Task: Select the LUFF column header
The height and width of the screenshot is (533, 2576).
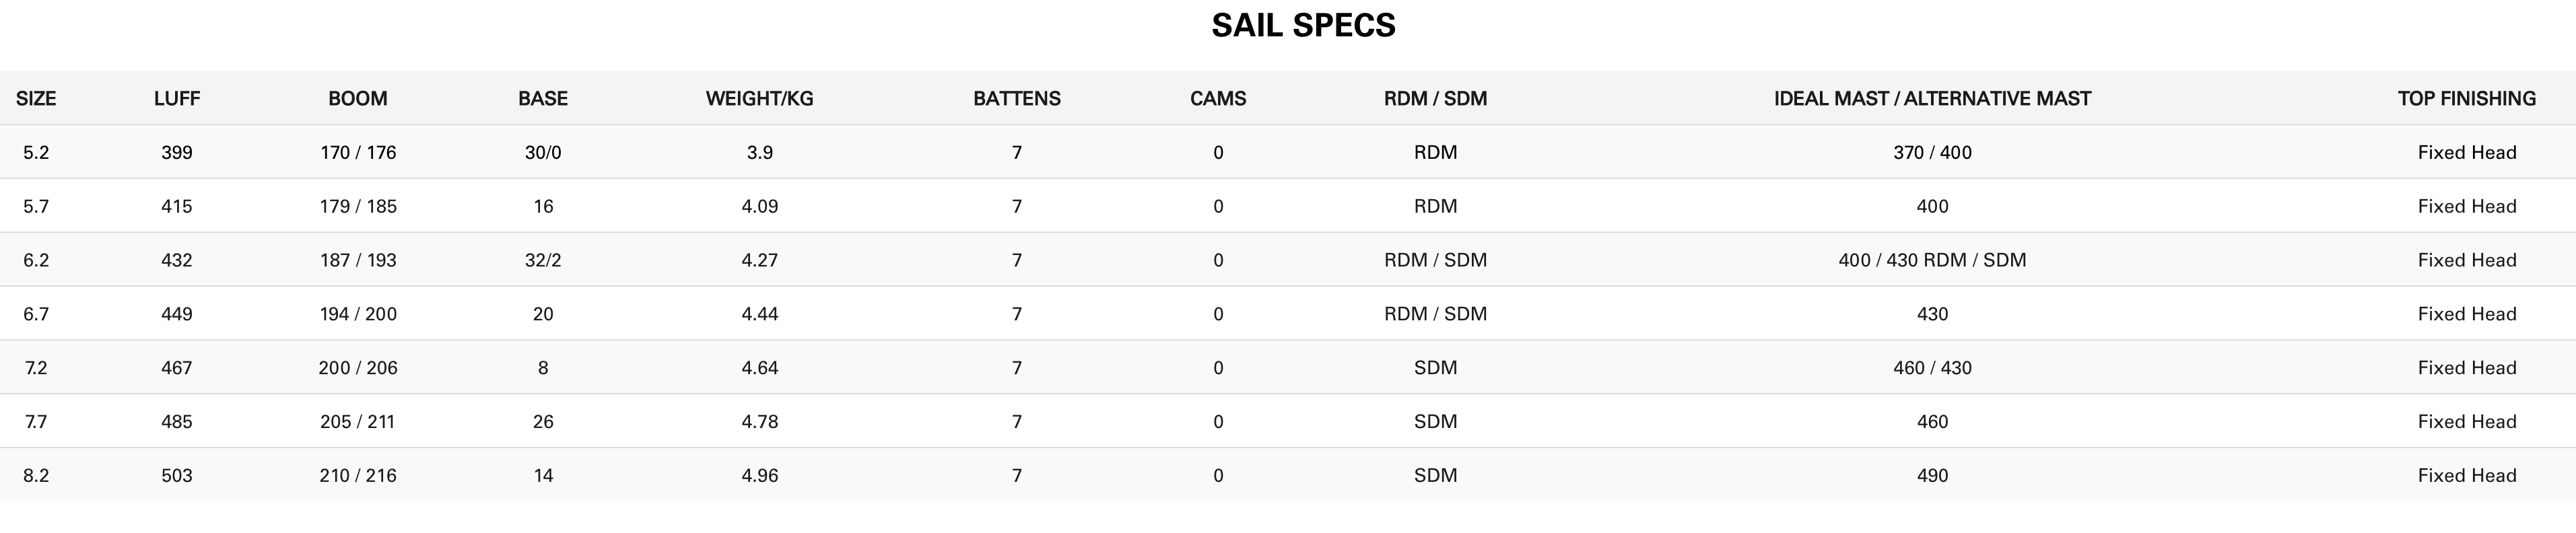Action: [x=177, y=98]
